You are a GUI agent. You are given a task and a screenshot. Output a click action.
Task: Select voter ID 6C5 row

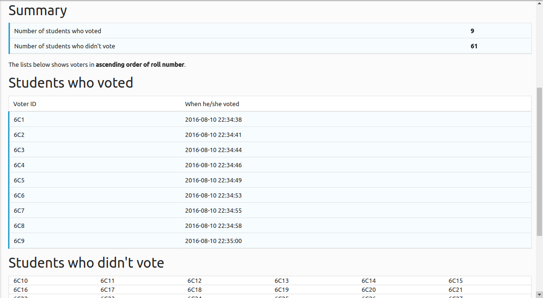pos(270,180)
